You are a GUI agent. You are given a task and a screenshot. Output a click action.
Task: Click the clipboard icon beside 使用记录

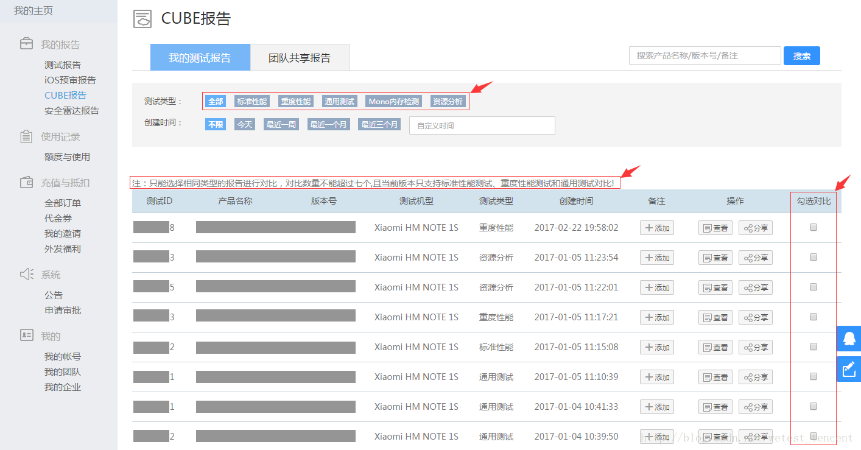[26, 136]
